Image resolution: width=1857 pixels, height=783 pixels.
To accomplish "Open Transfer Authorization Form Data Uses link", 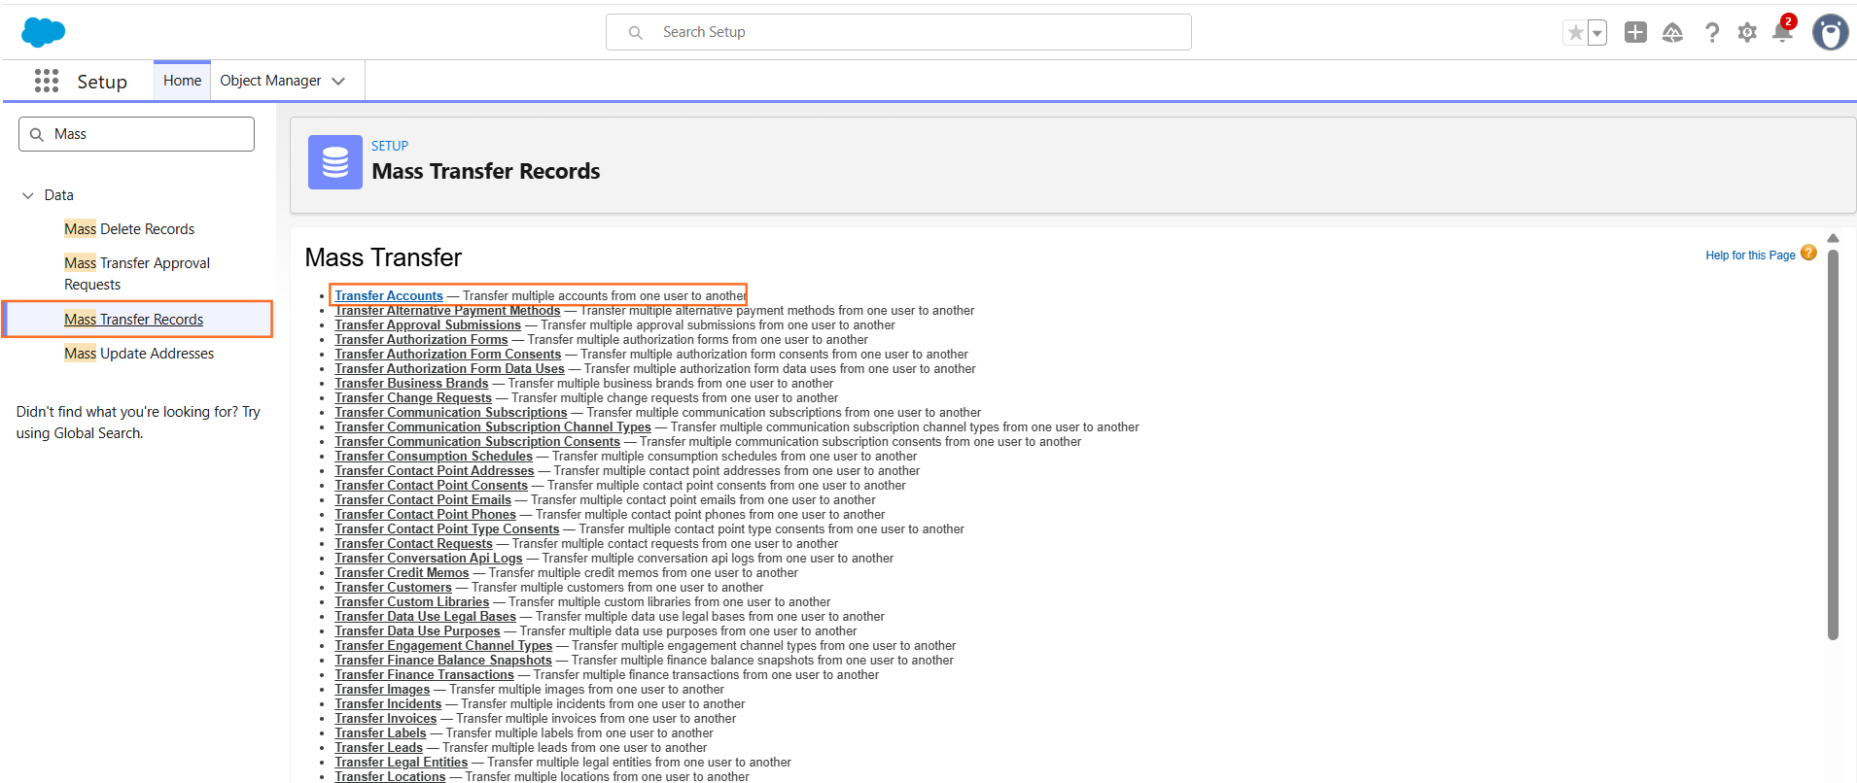I will [449, 369].
